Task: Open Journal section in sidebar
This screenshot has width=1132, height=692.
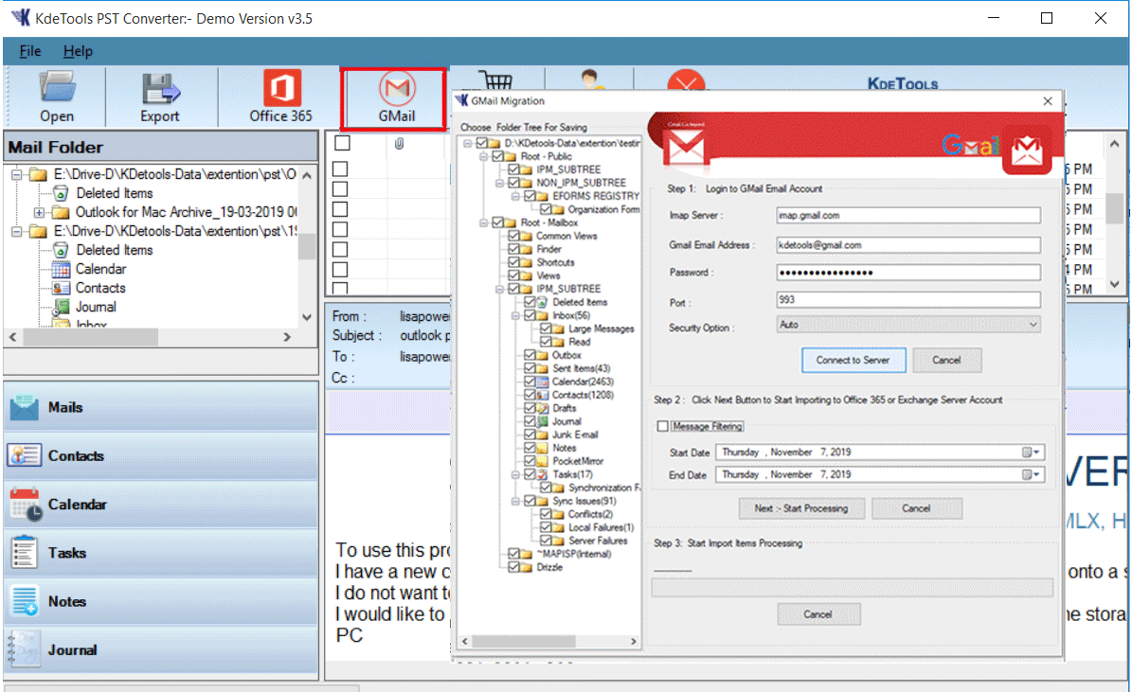Action: pos(160,649)
